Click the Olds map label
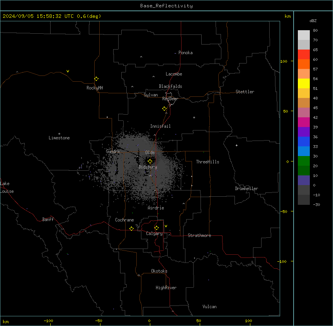This screenshot has width=333, height=326. point(150,153)
